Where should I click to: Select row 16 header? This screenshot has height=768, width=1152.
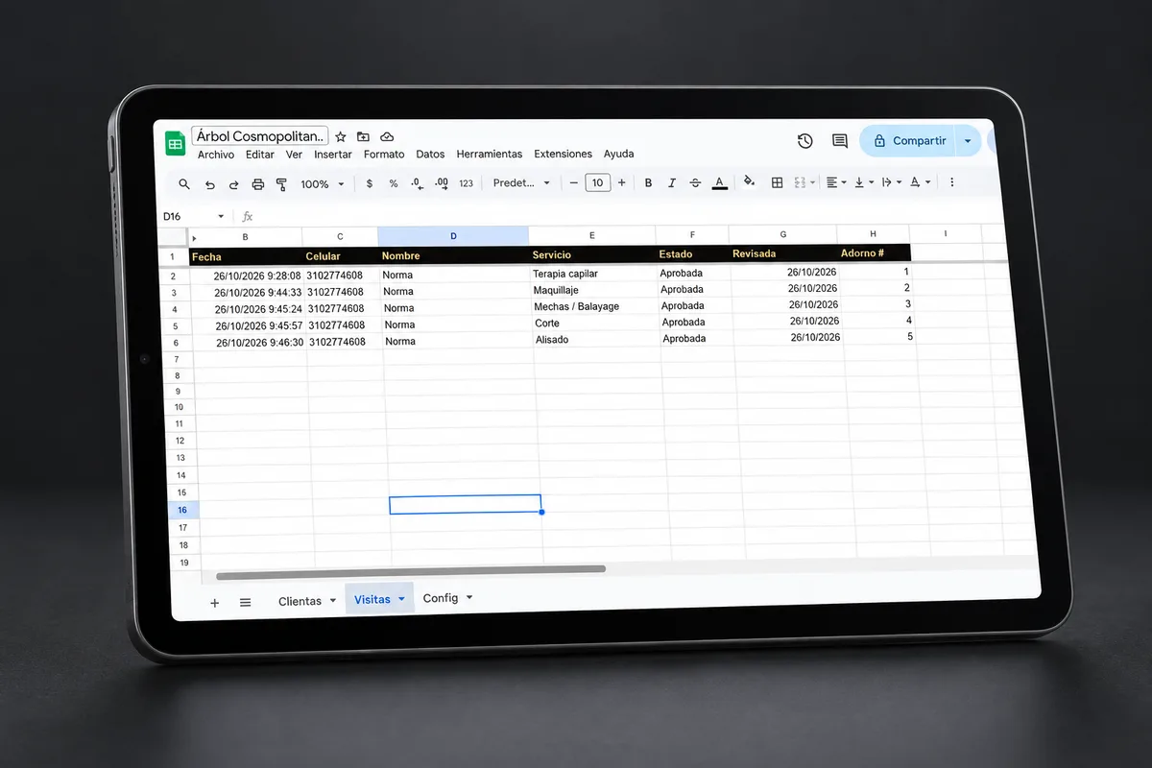183,510
